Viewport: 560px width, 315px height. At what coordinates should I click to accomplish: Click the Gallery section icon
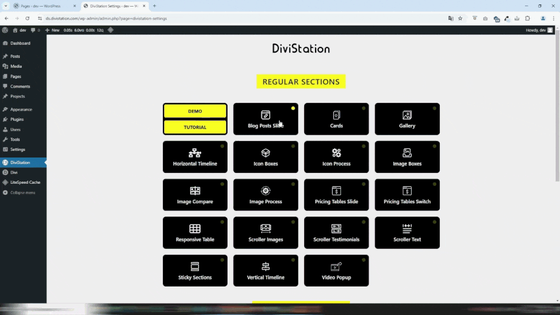pyautogui.click(x=407, y=115)
